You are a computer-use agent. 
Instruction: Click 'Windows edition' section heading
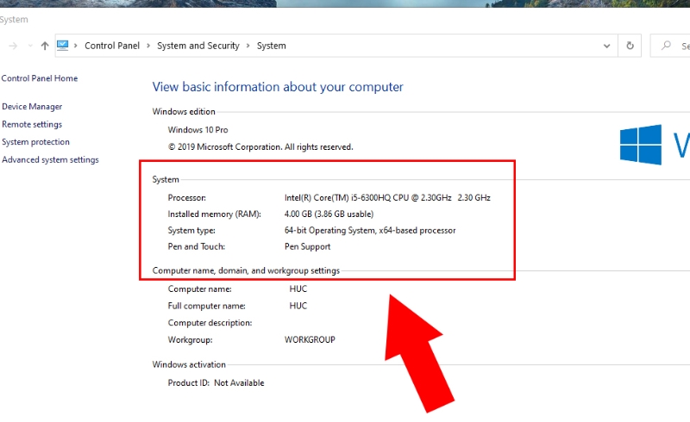[x=184, y=112]
